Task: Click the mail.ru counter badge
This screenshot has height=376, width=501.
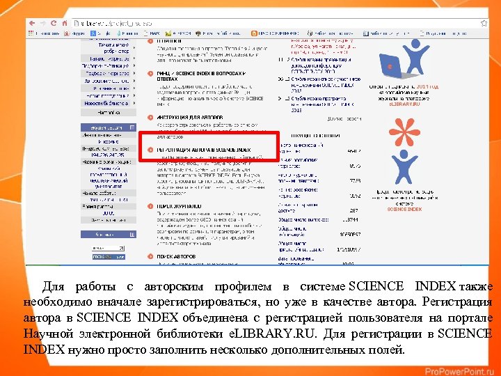Action: tap(109, 257)
